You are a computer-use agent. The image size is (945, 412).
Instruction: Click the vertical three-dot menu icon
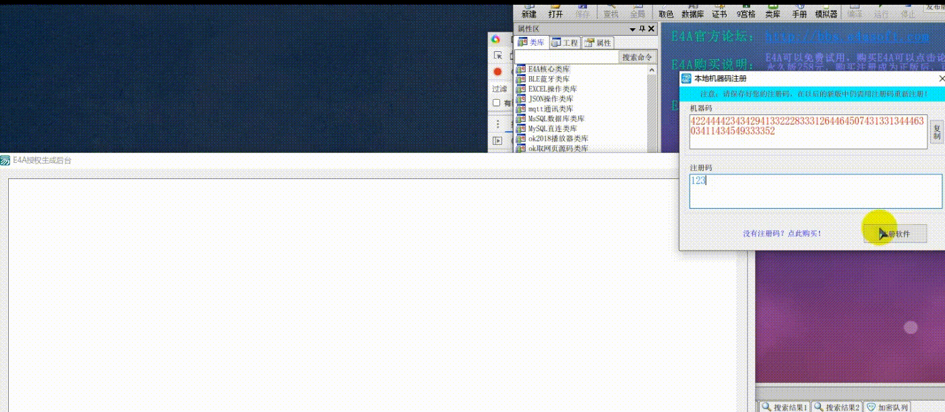[x=498, y=124]
